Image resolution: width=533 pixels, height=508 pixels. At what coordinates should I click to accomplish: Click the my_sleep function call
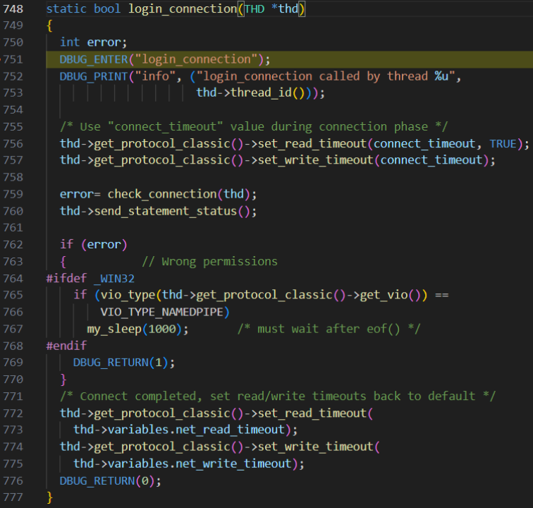(x=114, y=329)
